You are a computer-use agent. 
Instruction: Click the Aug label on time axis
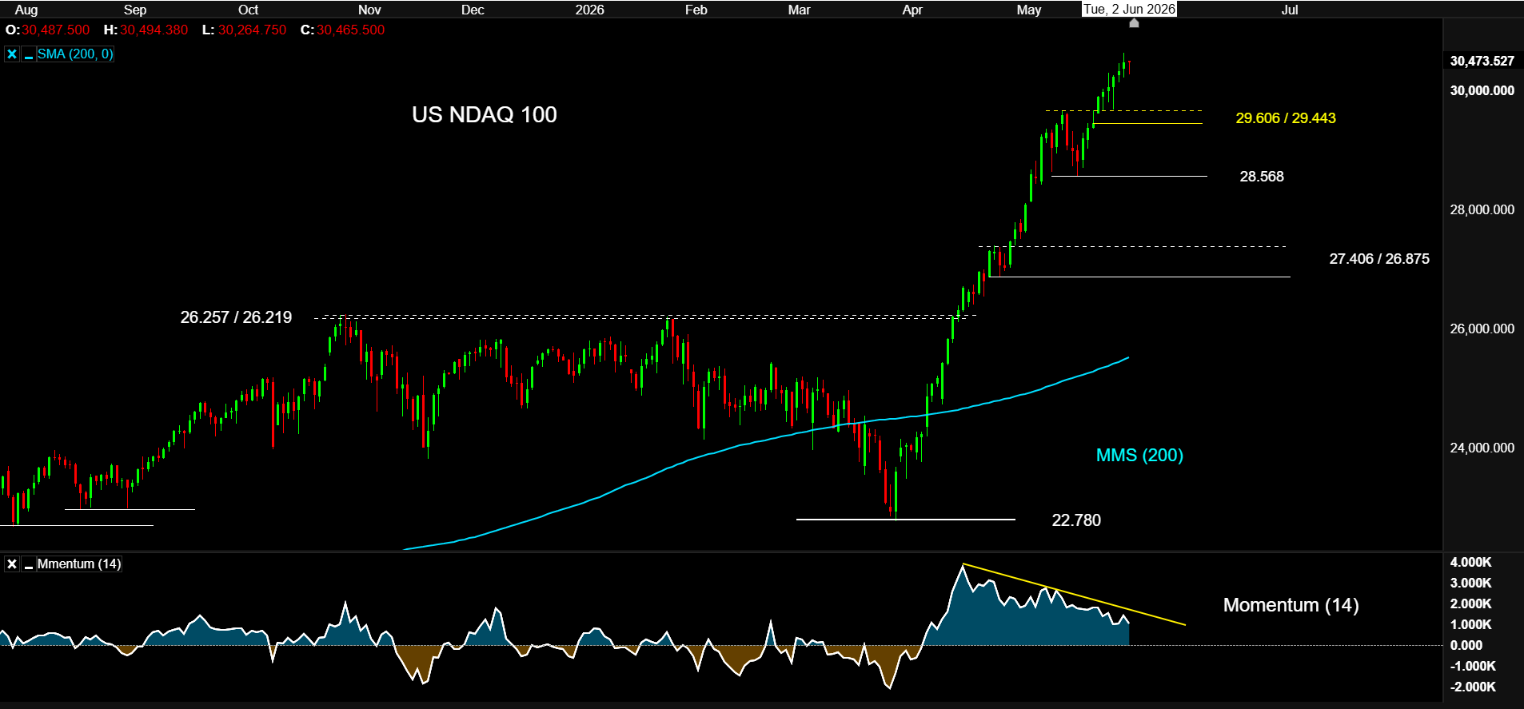[26, 10]
